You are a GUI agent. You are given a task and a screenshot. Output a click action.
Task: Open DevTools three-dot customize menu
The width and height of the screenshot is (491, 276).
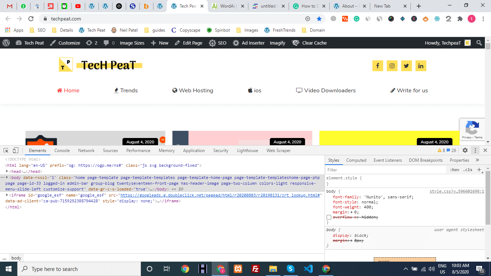coord(476,150)
